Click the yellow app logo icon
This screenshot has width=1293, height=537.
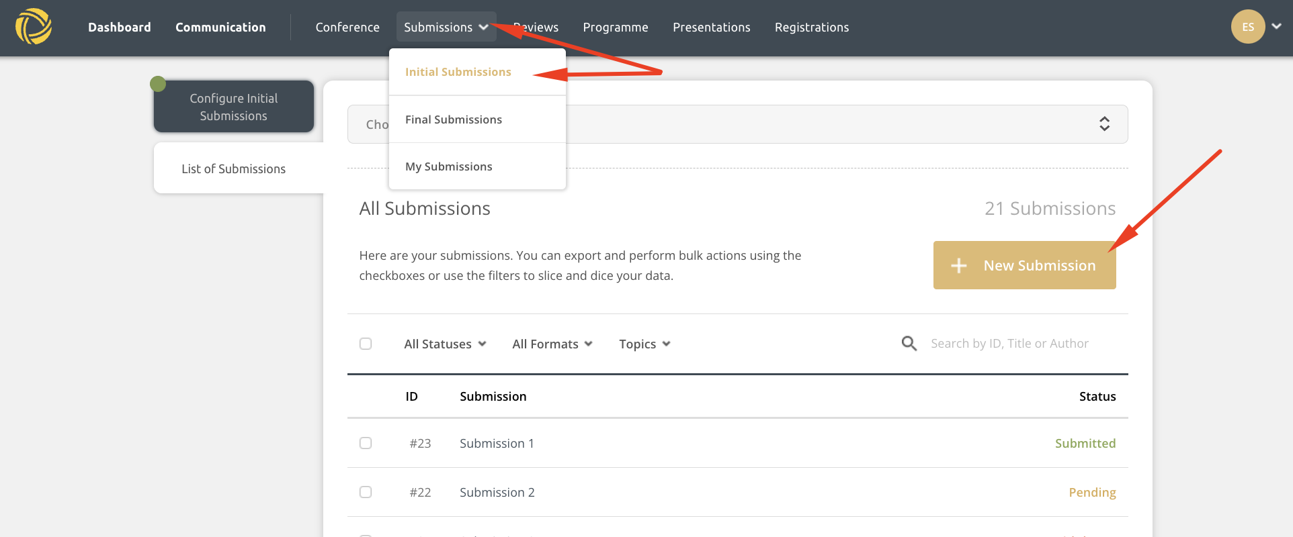pos(34,27)
